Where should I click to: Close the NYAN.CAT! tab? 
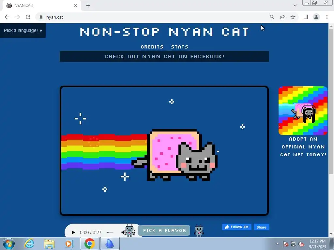pyautogui.click(x=76, y=6)
